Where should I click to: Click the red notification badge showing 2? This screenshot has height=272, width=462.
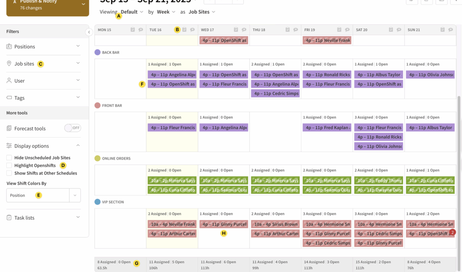[x=453, y=232]
